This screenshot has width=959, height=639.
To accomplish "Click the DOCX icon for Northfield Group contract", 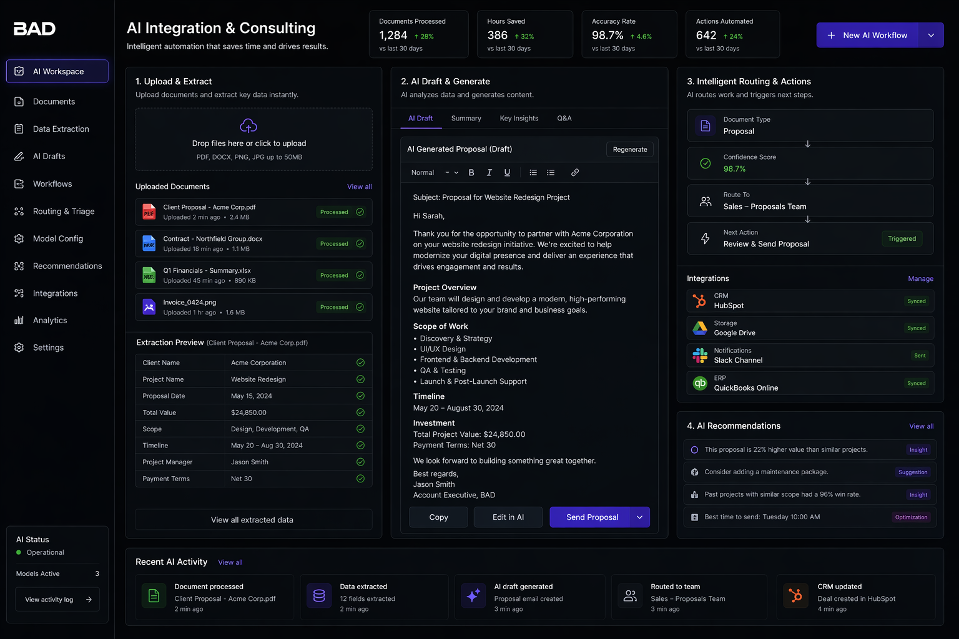I will [149, 243].
